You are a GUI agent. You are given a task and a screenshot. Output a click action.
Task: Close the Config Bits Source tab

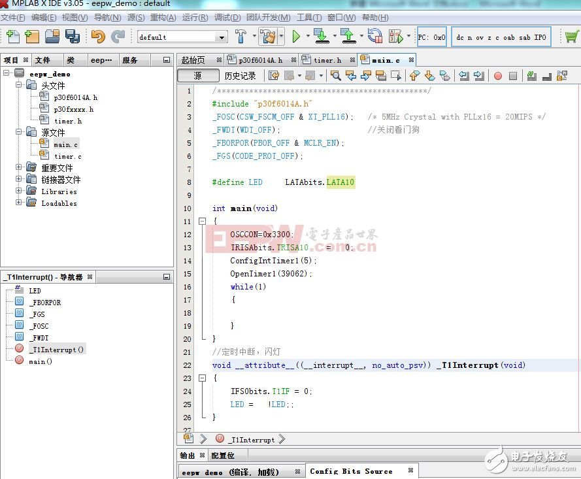tap(410, 471)
